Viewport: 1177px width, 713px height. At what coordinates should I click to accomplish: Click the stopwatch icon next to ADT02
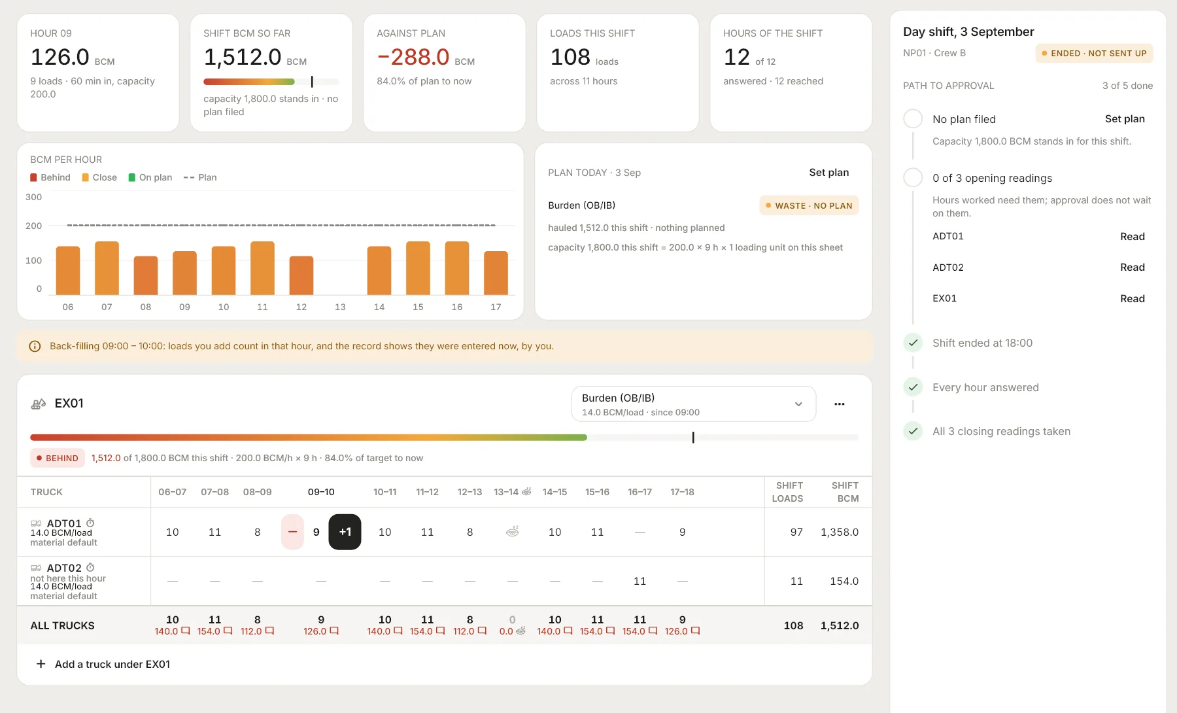click(90, 568)
